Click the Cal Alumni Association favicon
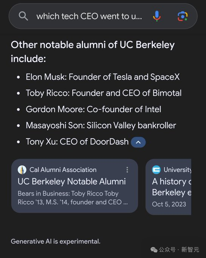The height and width of the screenshot is (258, 206). [x=22, y=170]
